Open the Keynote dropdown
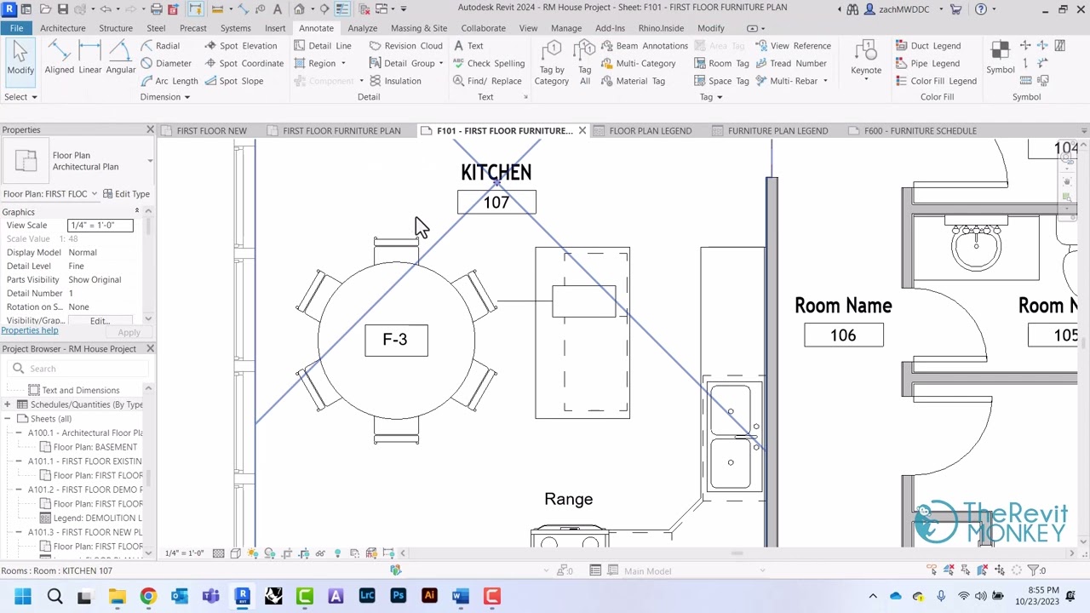Image resolution: width=1090 pixels, height=613 pixels. tap(866, 80)
